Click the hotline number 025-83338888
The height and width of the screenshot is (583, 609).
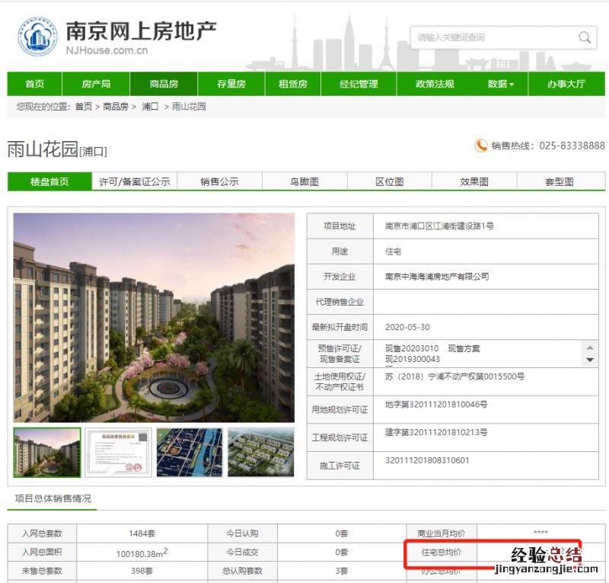[x=572, y=146]
